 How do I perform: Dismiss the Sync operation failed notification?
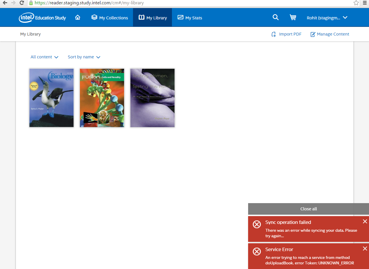pos(365,221)
